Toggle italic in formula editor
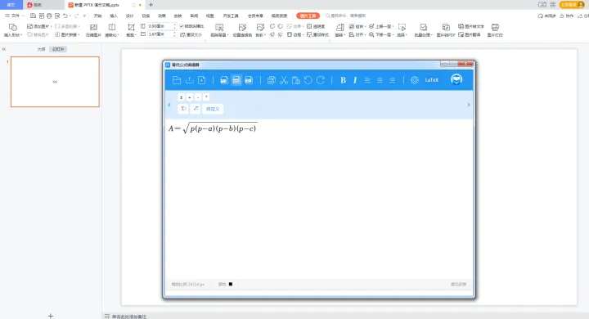589x319 pixels. tap(355, 80)
